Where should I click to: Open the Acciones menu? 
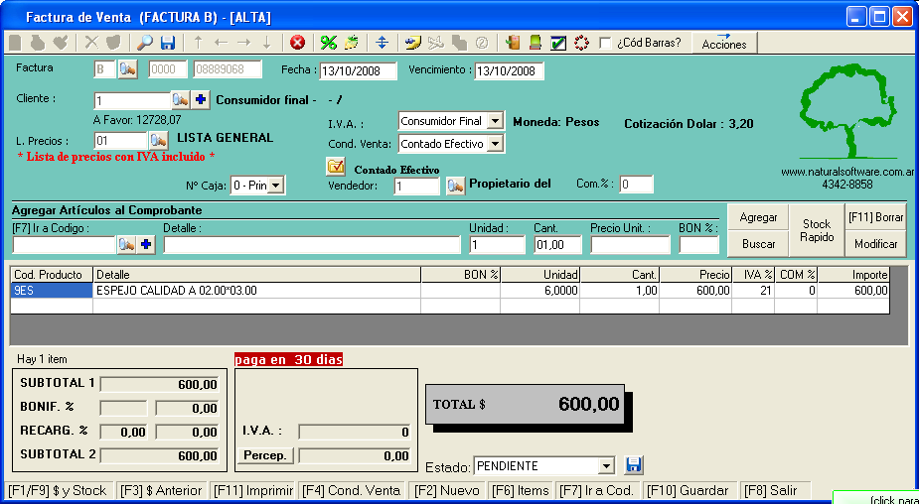(x=724, y=44)
